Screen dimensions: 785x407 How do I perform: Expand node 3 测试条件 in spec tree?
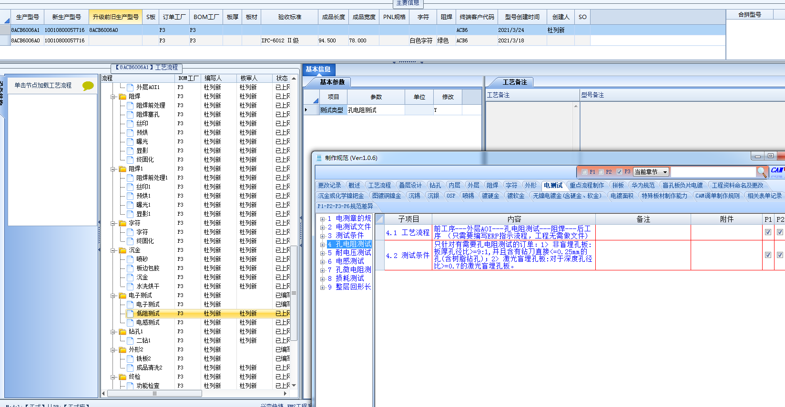click(322, 236)
